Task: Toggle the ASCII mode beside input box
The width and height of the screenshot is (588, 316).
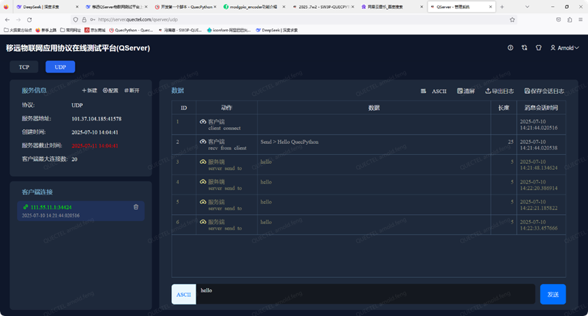Action: pos(184,294)
